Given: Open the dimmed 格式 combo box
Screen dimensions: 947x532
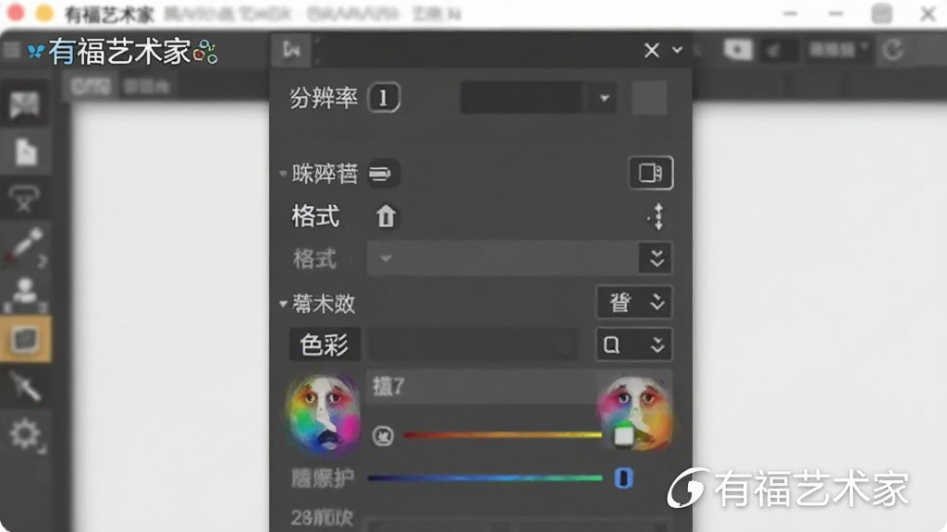Looking at the screenshot, I should pyautogui.click(x=519, y=259).
